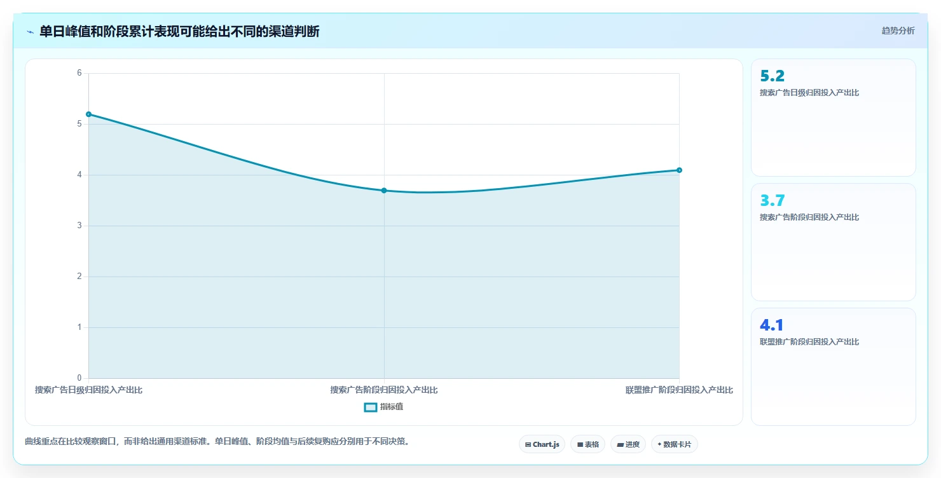Click the trend icon beside the title
The width and height of the screenshot is (941, 478).
pos(30,32)
